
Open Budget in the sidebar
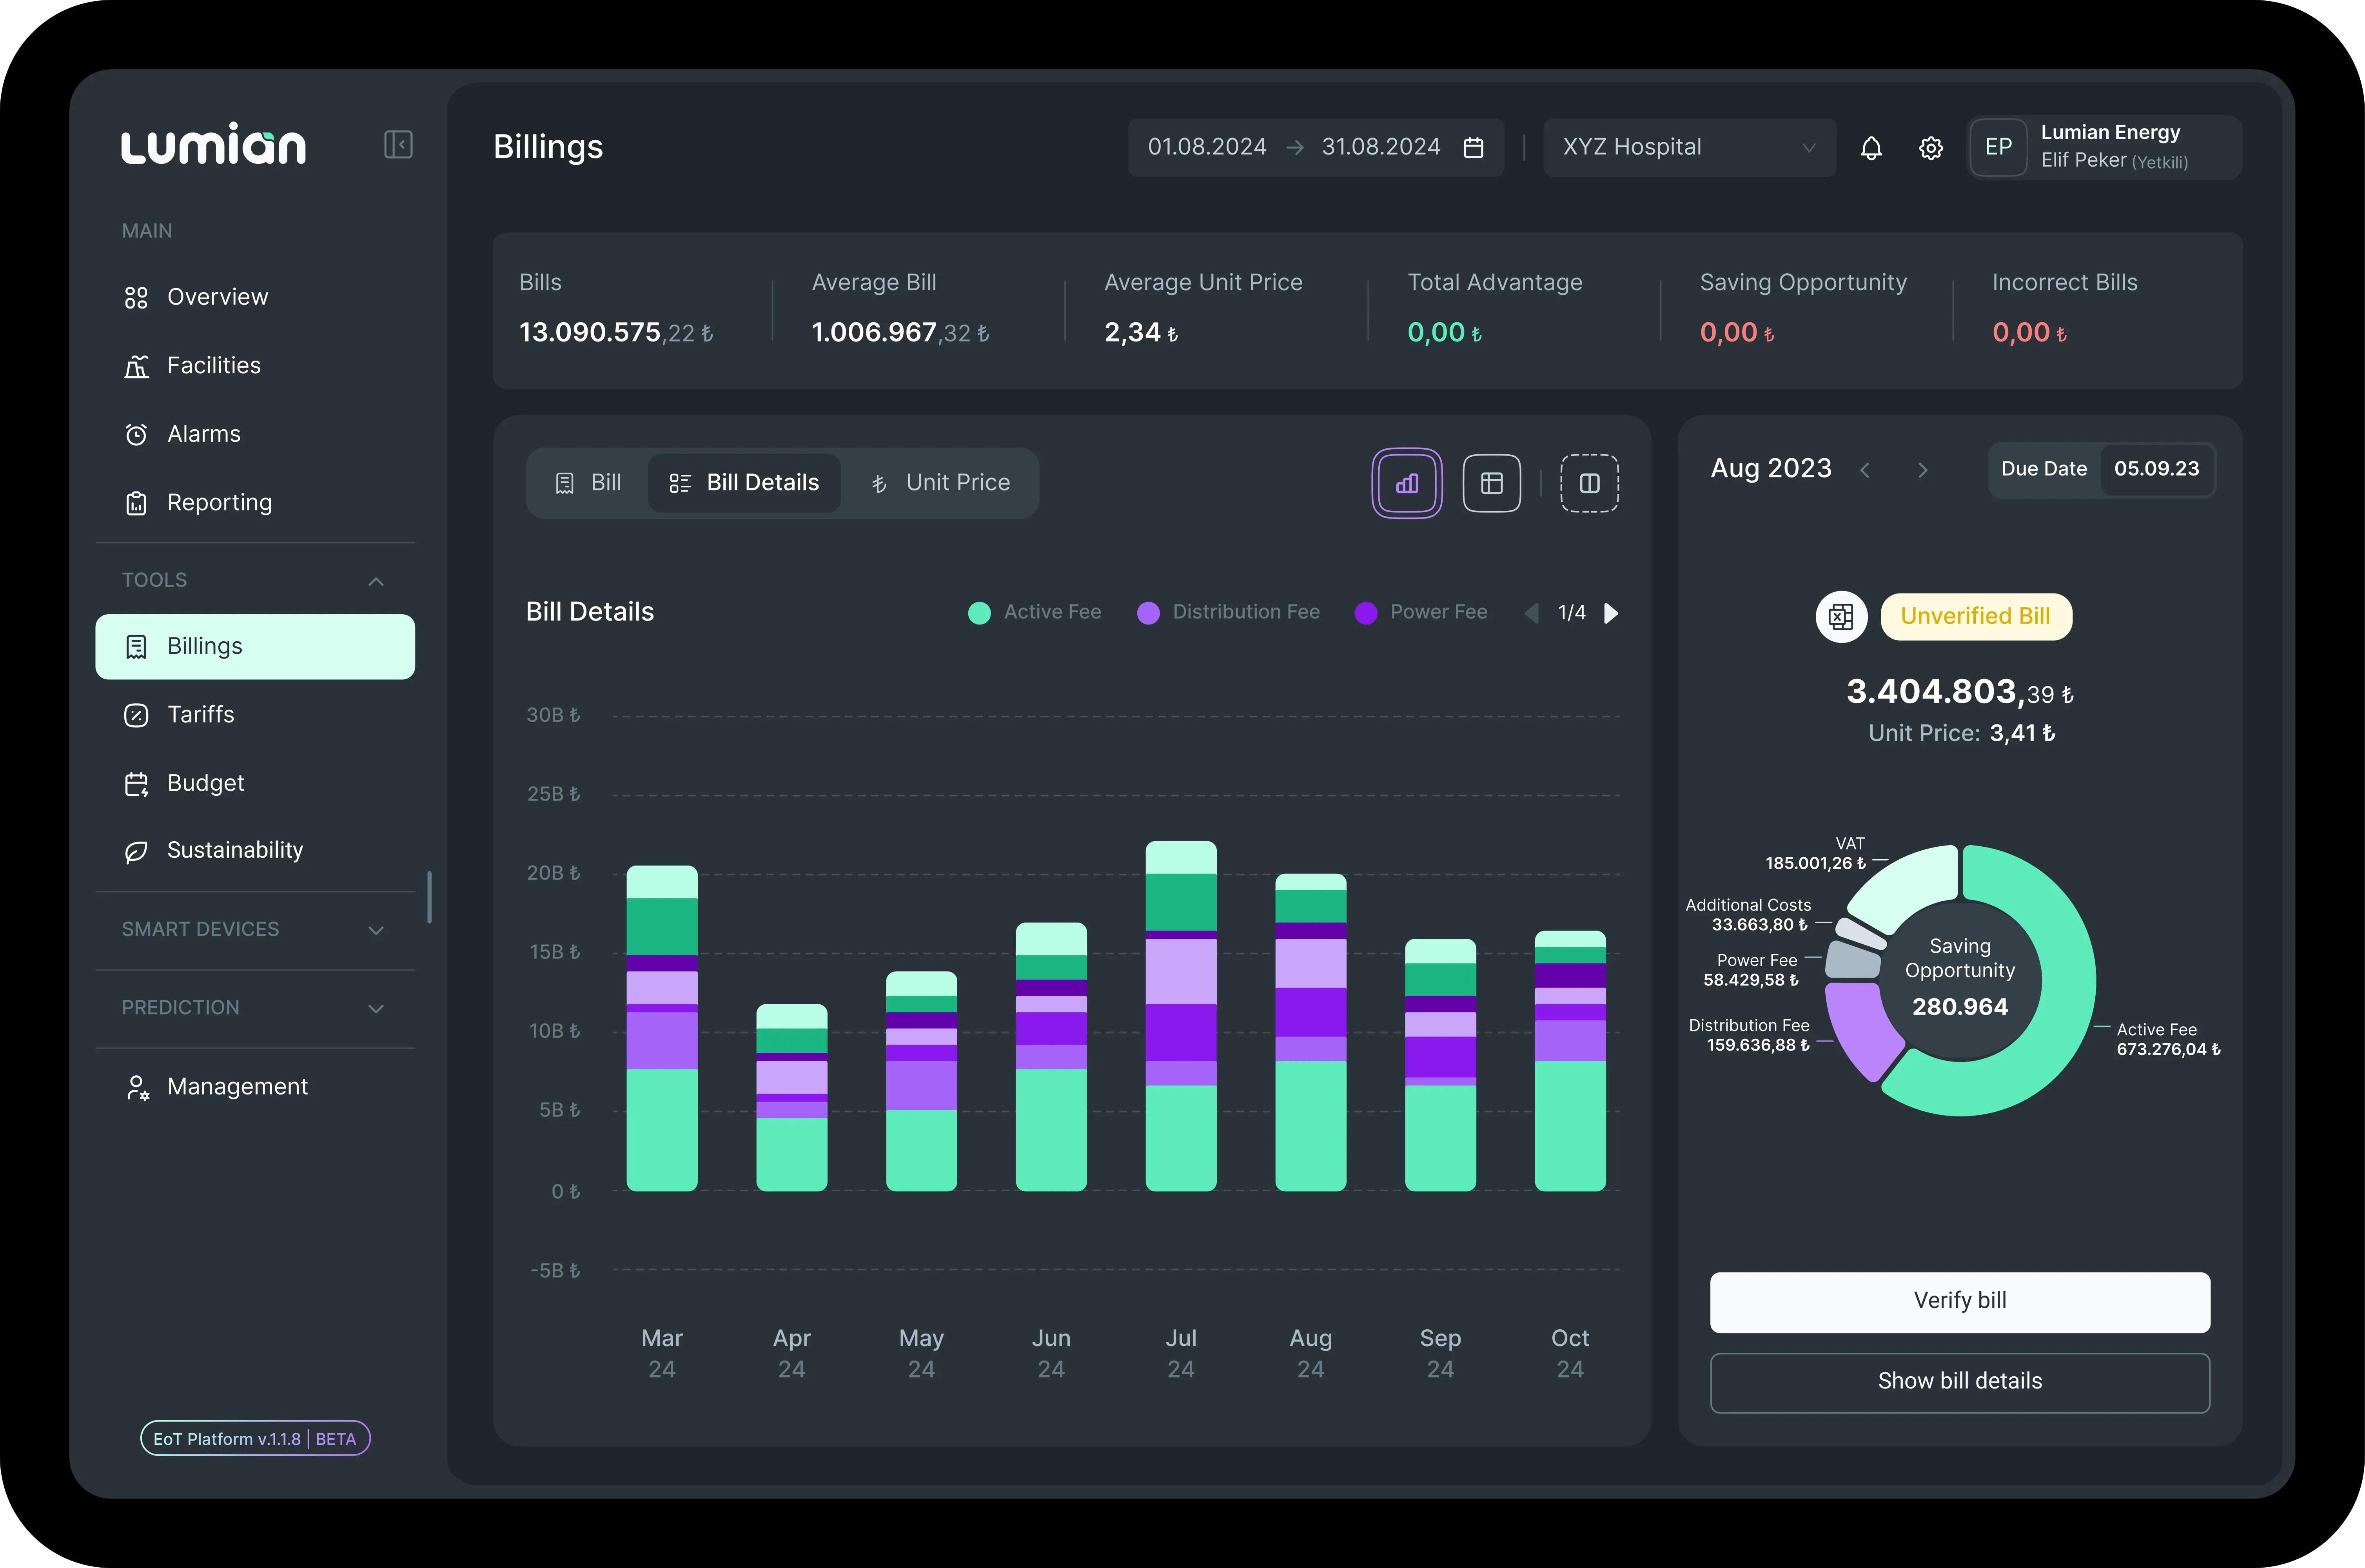[255, 784]
